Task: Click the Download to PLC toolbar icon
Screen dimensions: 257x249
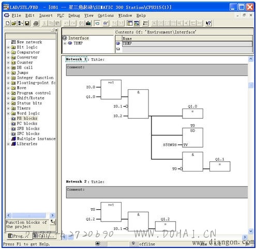Action: [88, 23]
